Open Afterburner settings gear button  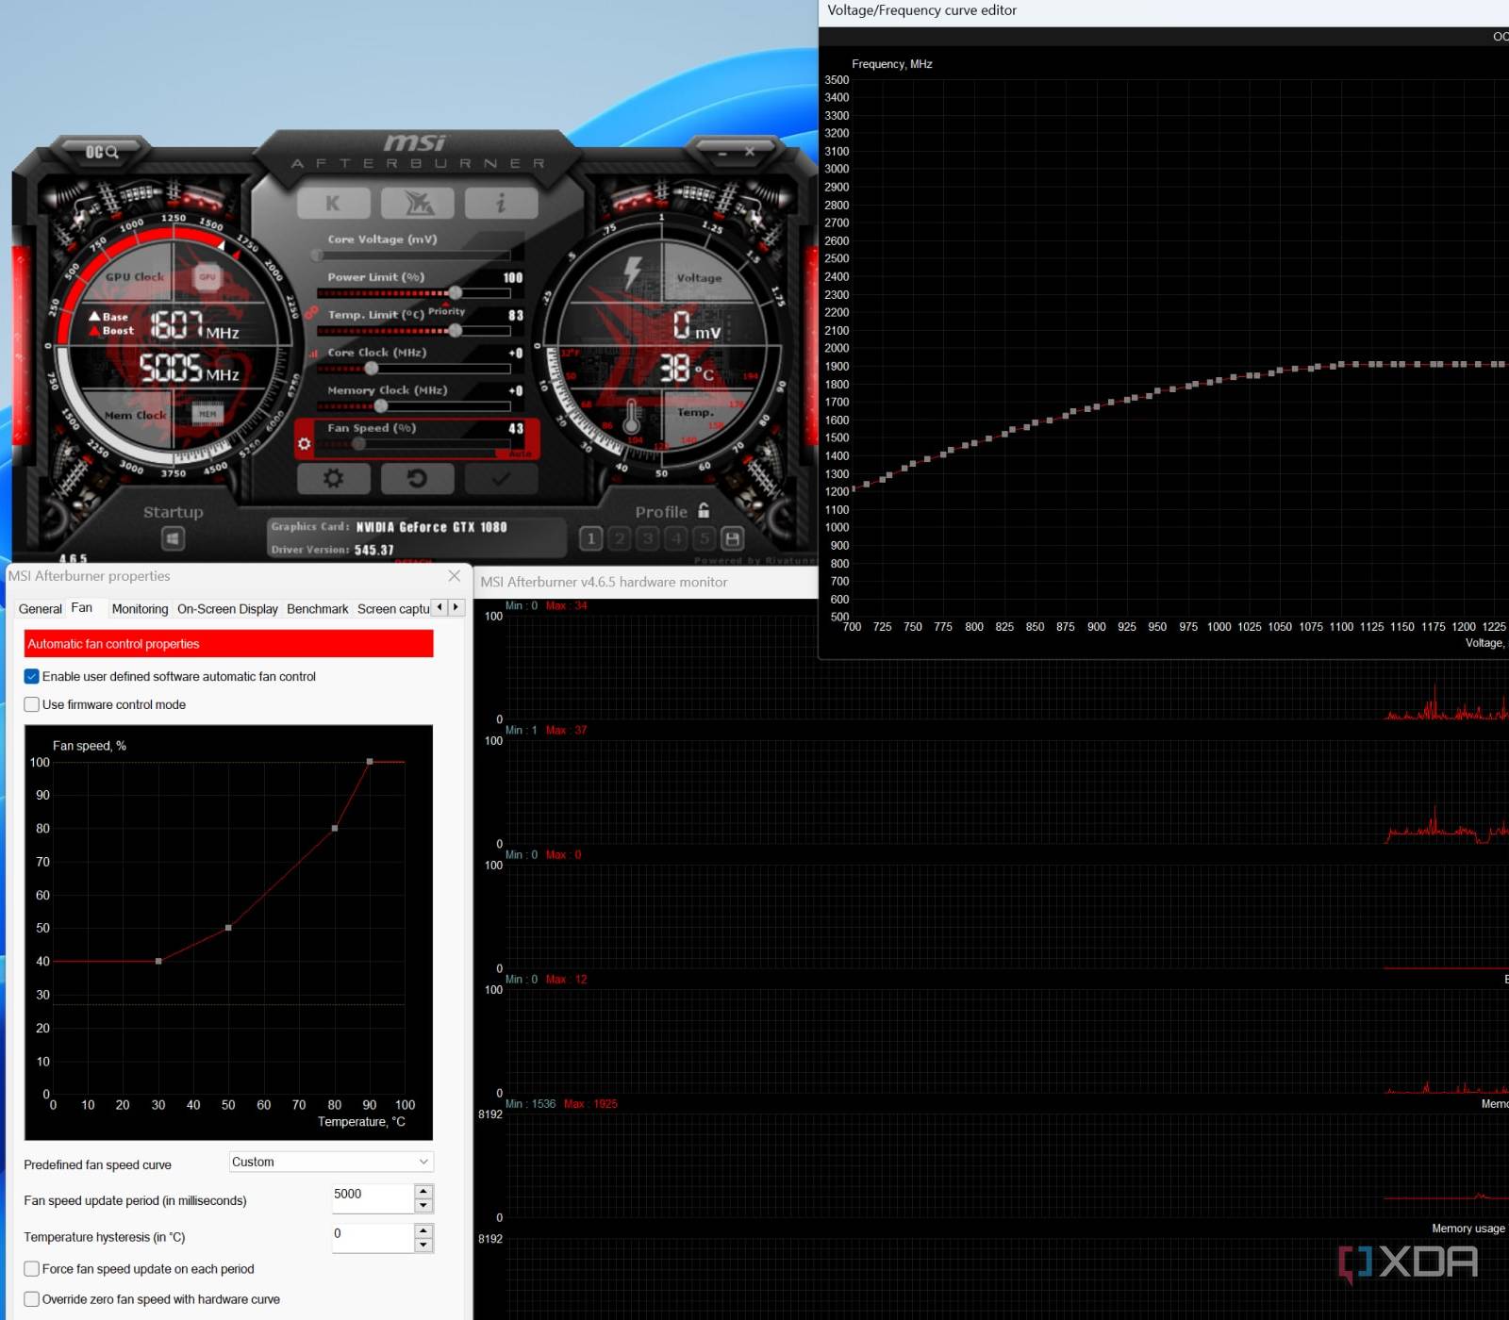[333, 479]
